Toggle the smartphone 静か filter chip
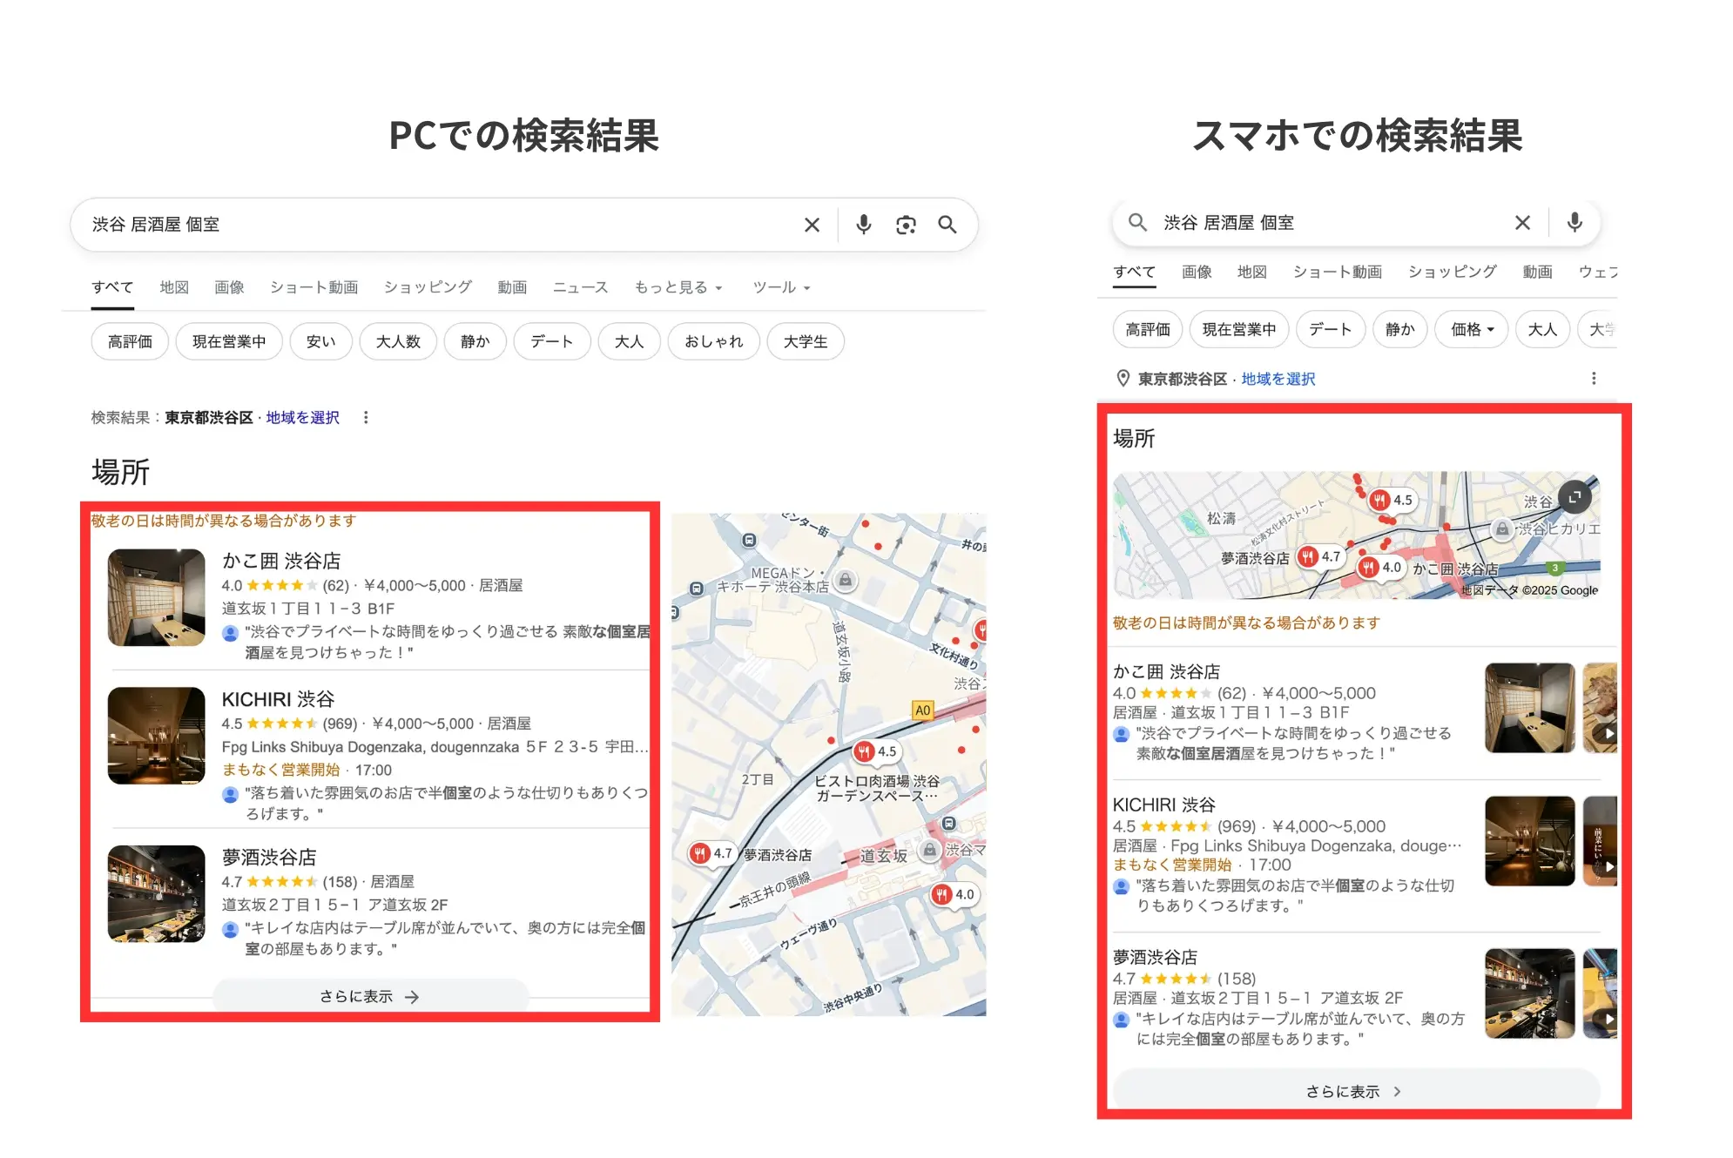1733x1158 pixels. click(x=1399, y=329)
